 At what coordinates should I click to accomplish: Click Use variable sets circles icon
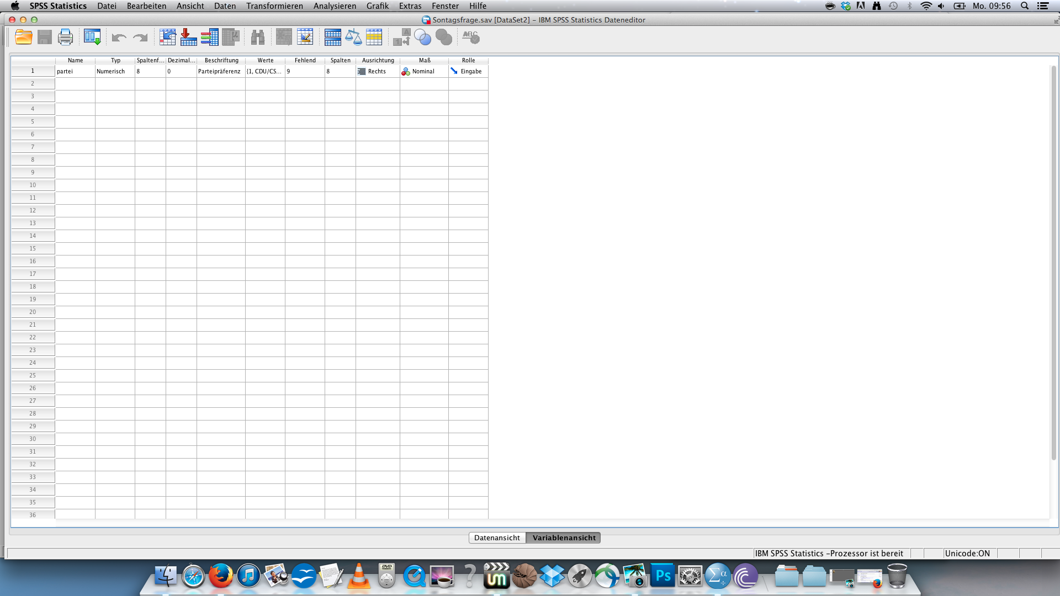click(x=422, y=38)
